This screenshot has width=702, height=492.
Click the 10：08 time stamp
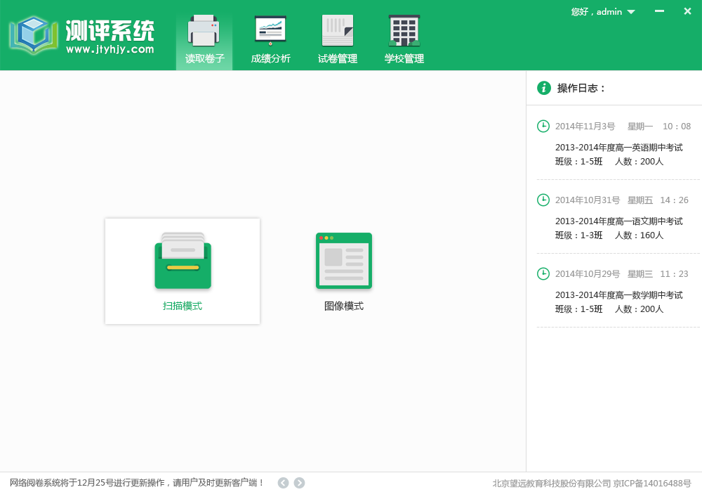tap(677, 127)
